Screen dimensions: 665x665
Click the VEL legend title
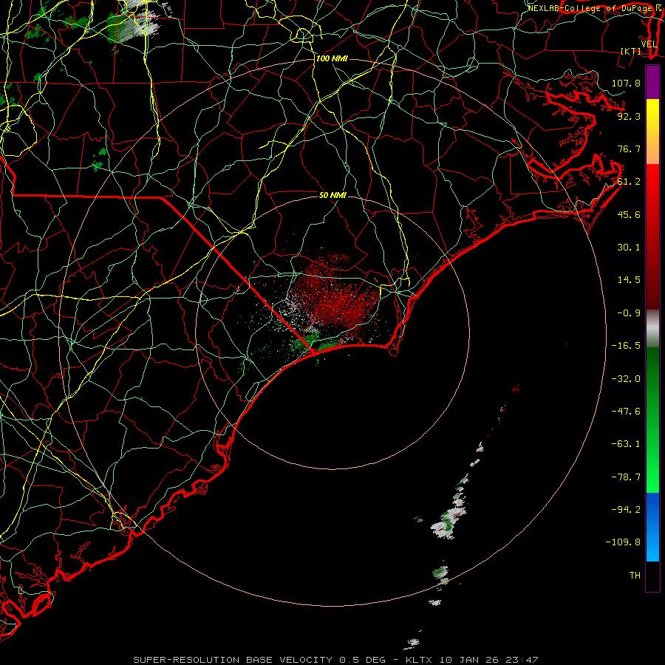[x=649, y=44]
